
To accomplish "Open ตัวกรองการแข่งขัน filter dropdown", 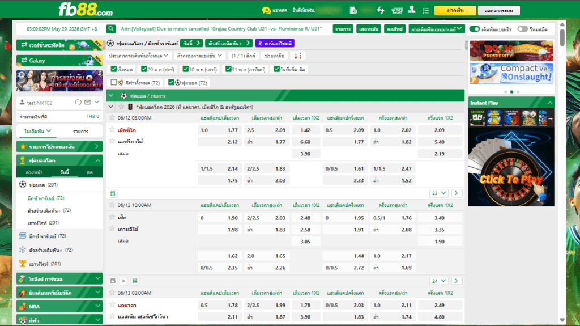I will coord(199,56).
